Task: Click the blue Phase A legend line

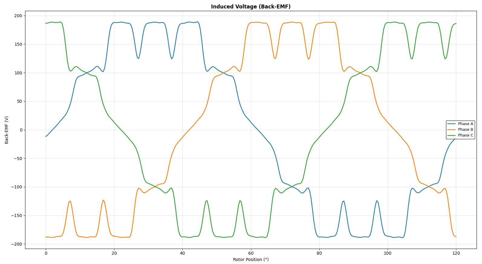Action: click(452, 124)
